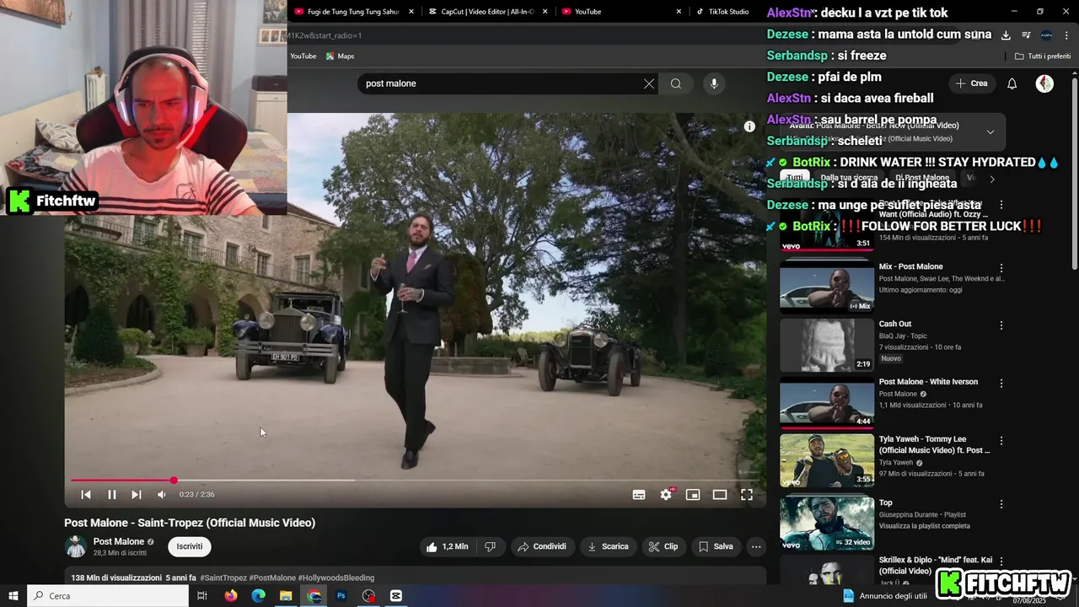
Task: Expand the Avanti up-next playlist chevron
Action: coord(990,132)
